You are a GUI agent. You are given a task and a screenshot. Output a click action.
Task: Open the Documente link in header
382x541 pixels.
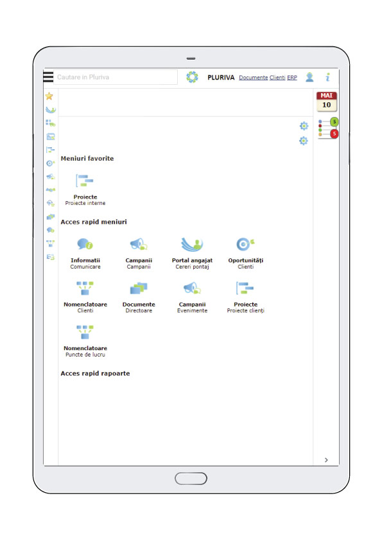coord(254,78)
